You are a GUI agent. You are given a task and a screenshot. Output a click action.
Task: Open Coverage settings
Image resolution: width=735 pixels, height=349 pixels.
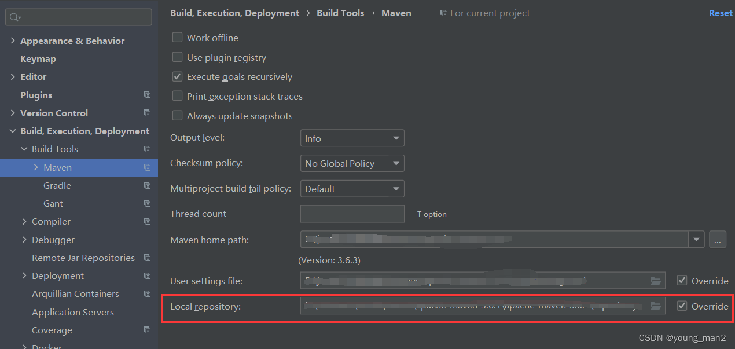pos(52,330)
